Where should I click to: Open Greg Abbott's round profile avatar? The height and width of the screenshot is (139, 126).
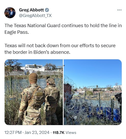10,13
